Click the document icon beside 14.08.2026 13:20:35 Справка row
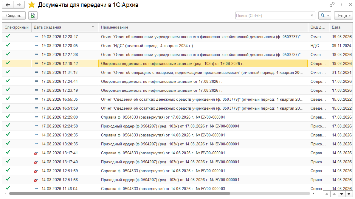This screenshot has height=199, width=355. (36, 135)
